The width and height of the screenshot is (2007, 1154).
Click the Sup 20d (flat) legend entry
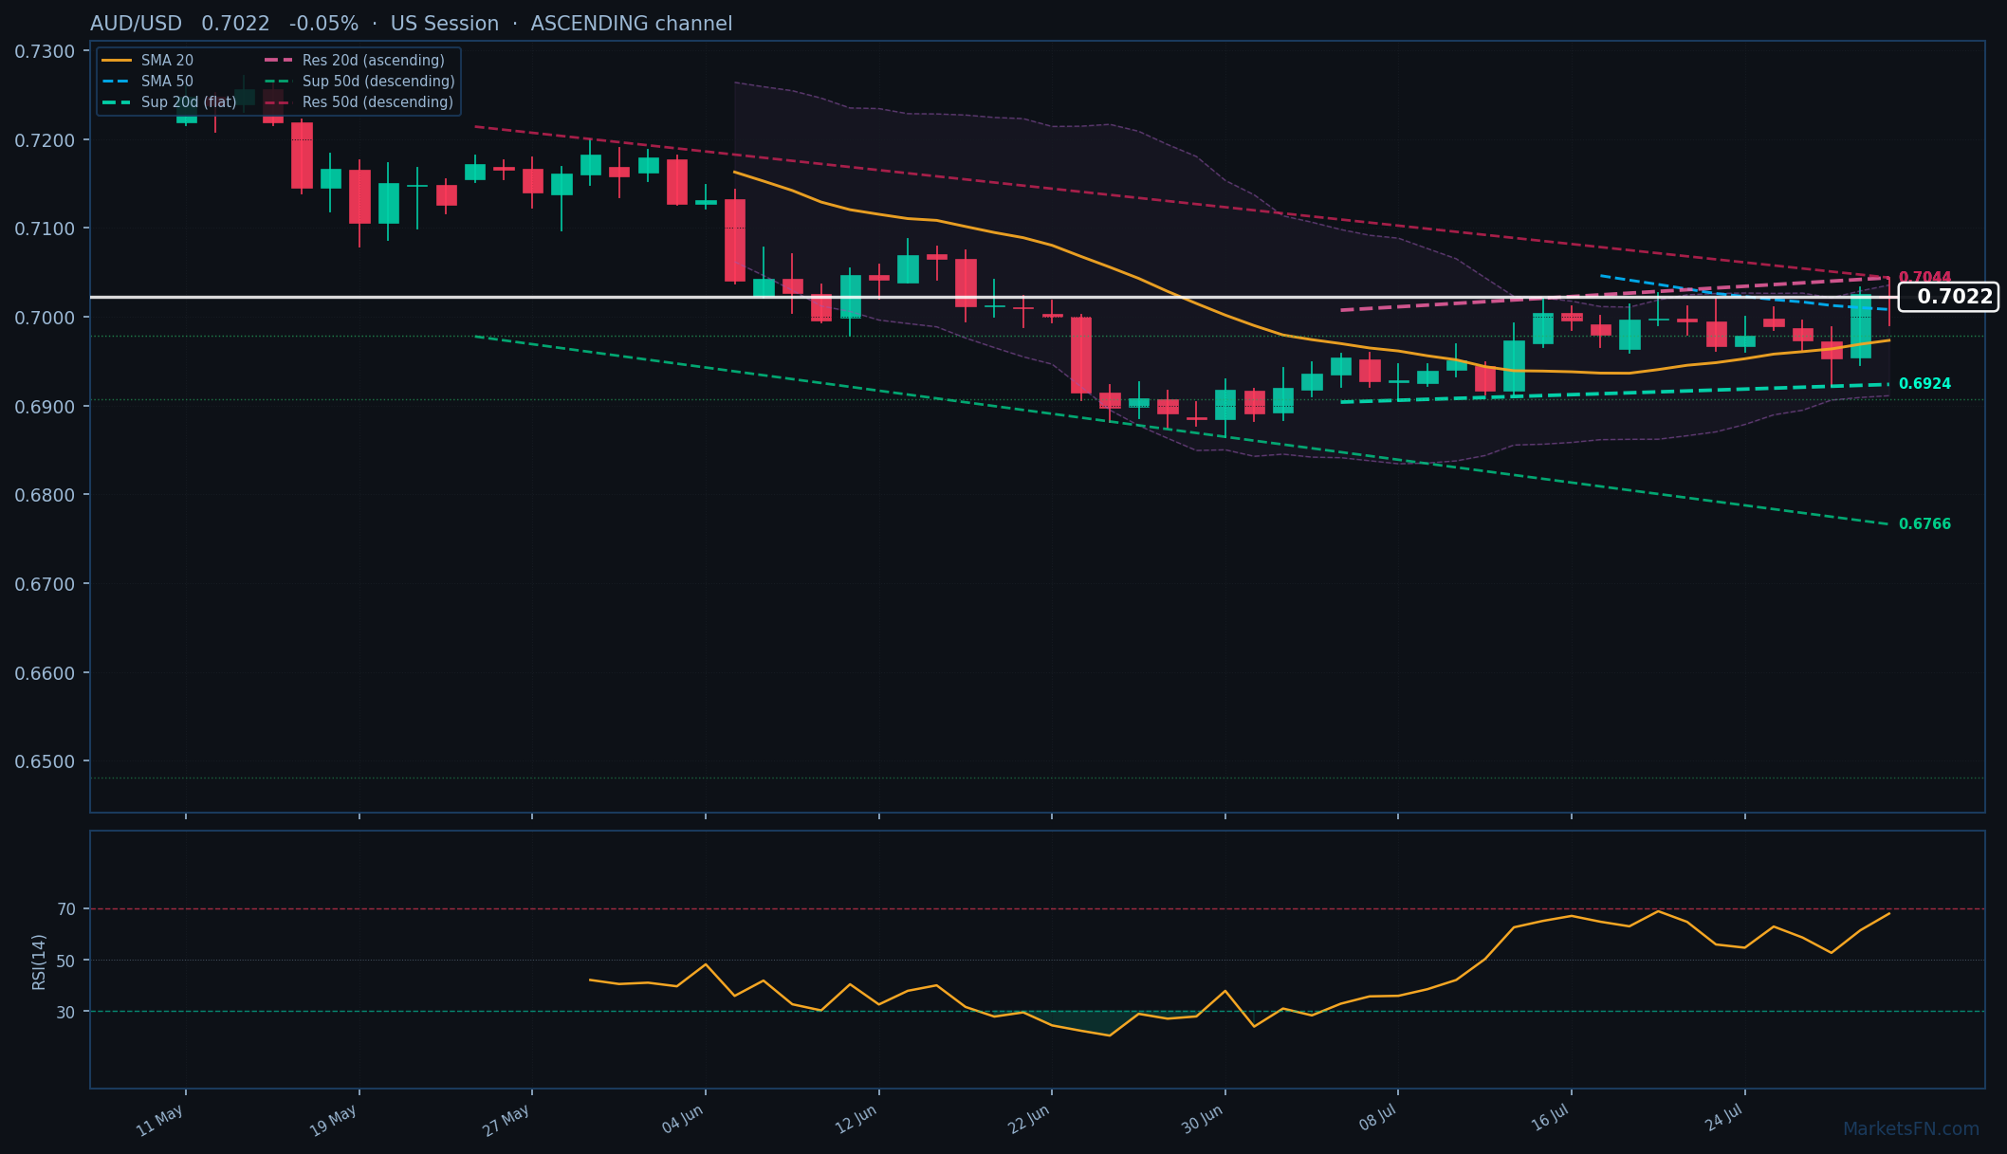170,102
